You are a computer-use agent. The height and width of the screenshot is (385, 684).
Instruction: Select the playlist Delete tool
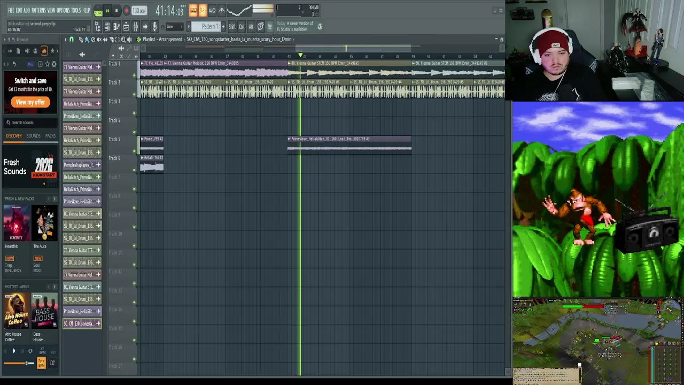point(93,40)
